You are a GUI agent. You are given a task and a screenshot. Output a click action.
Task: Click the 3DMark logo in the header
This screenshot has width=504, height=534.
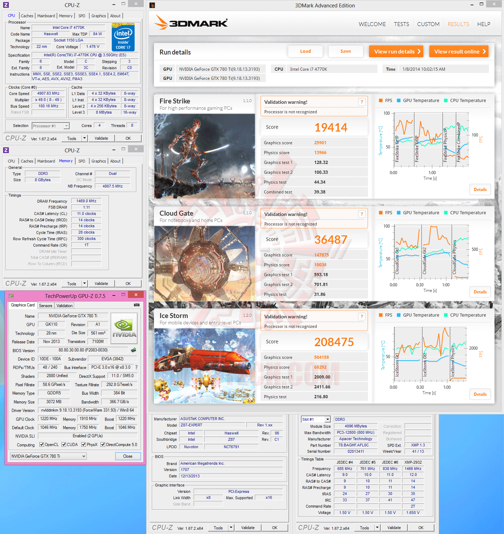[191, 23]
